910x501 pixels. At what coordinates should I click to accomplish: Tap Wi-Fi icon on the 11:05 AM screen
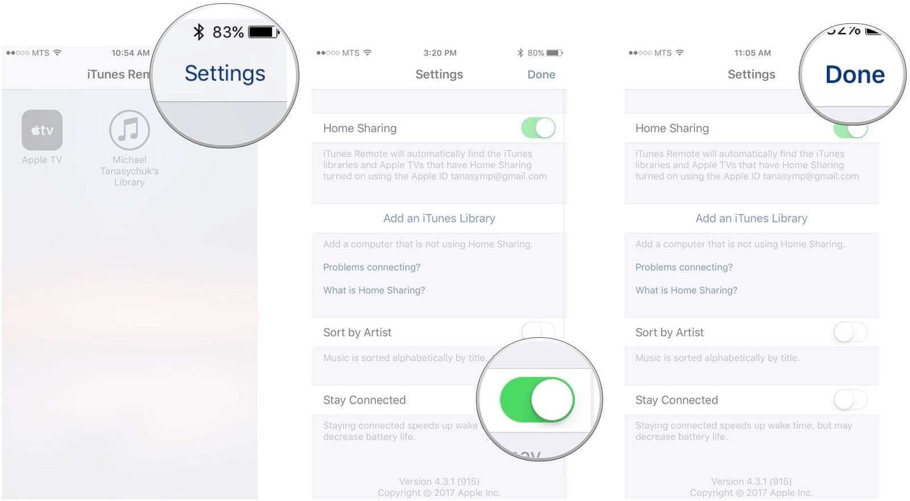[680, 53]
